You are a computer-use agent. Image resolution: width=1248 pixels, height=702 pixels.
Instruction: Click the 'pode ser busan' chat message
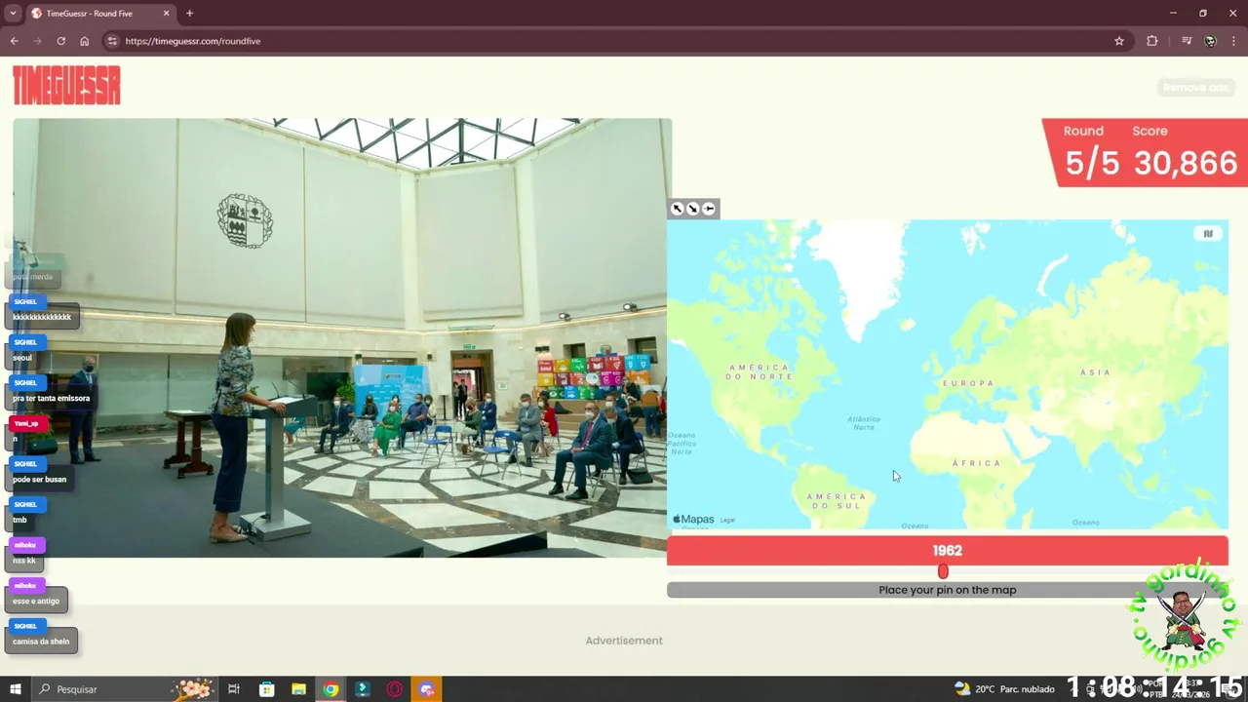pos(39,480)
